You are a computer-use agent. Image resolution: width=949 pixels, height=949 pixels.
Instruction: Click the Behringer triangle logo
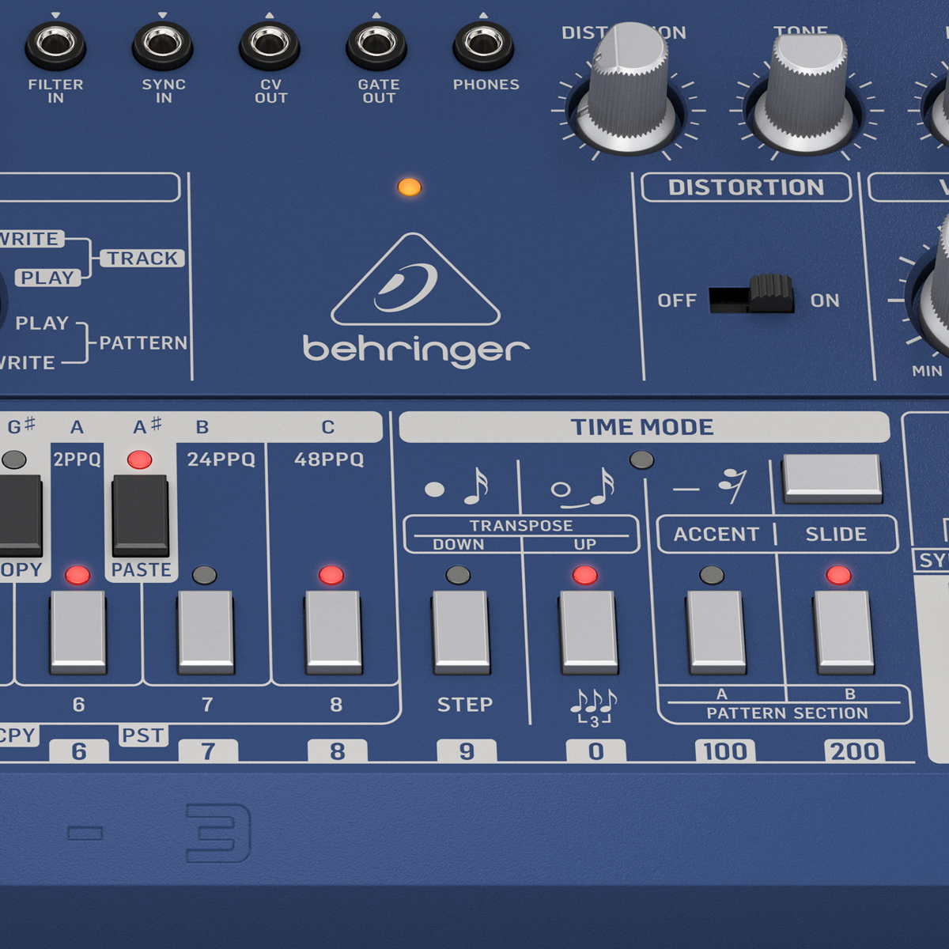point(415,282)
